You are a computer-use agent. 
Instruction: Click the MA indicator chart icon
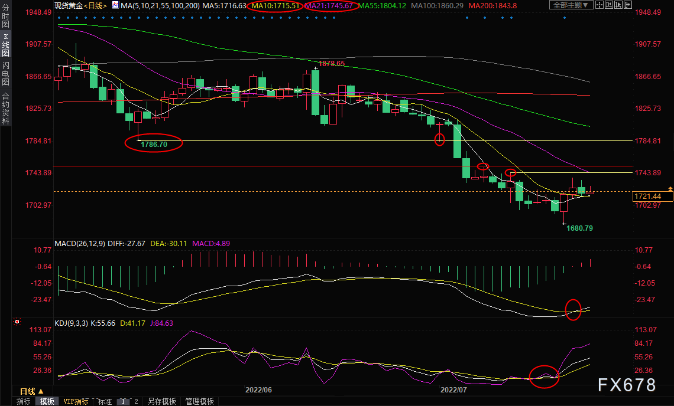pyautogui.click(x=115, y=5)
